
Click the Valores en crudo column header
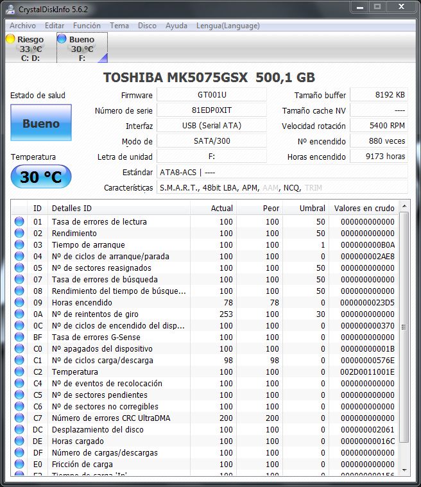(x=363, y=208)
